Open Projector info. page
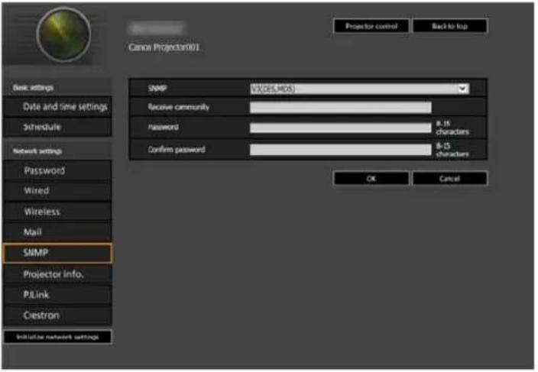Viewport: 538px width, 372px height. click(x=57, y=274)
